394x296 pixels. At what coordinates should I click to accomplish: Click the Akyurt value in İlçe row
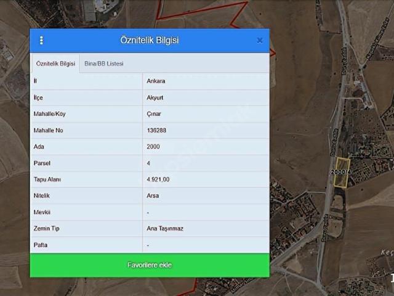(155, 97)
